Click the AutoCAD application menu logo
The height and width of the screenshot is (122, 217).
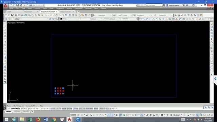5,6
